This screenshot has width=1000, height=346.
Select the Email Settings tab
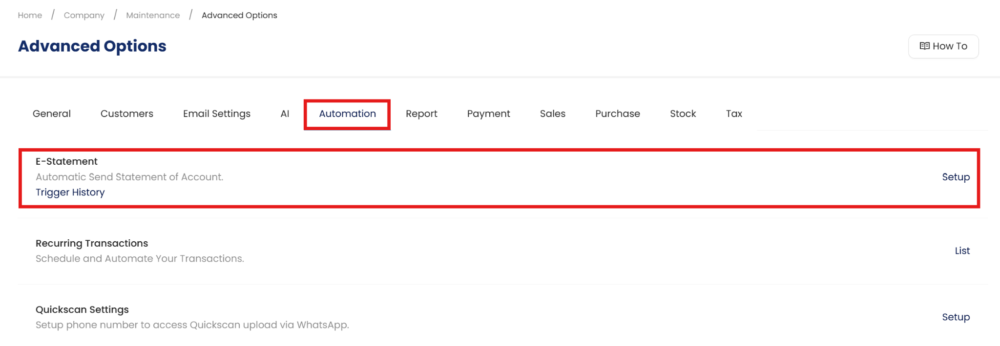[x=217, y=114]
